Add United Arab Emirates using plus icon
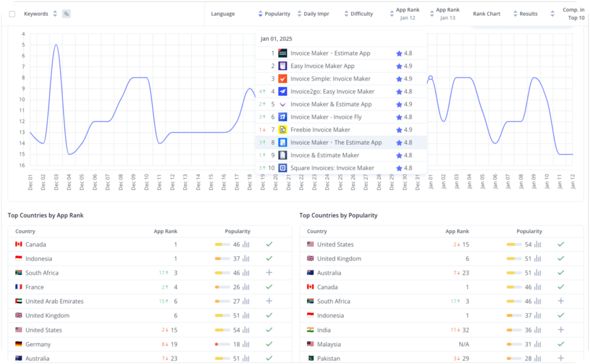 269,301
